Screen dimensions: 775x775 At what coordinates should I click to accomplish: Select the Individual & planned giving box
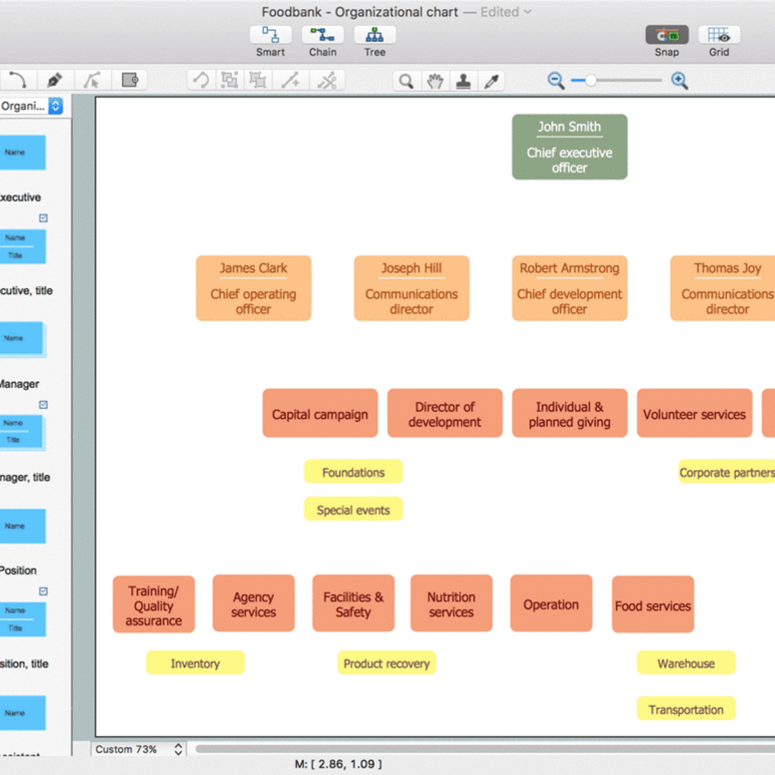570,413
